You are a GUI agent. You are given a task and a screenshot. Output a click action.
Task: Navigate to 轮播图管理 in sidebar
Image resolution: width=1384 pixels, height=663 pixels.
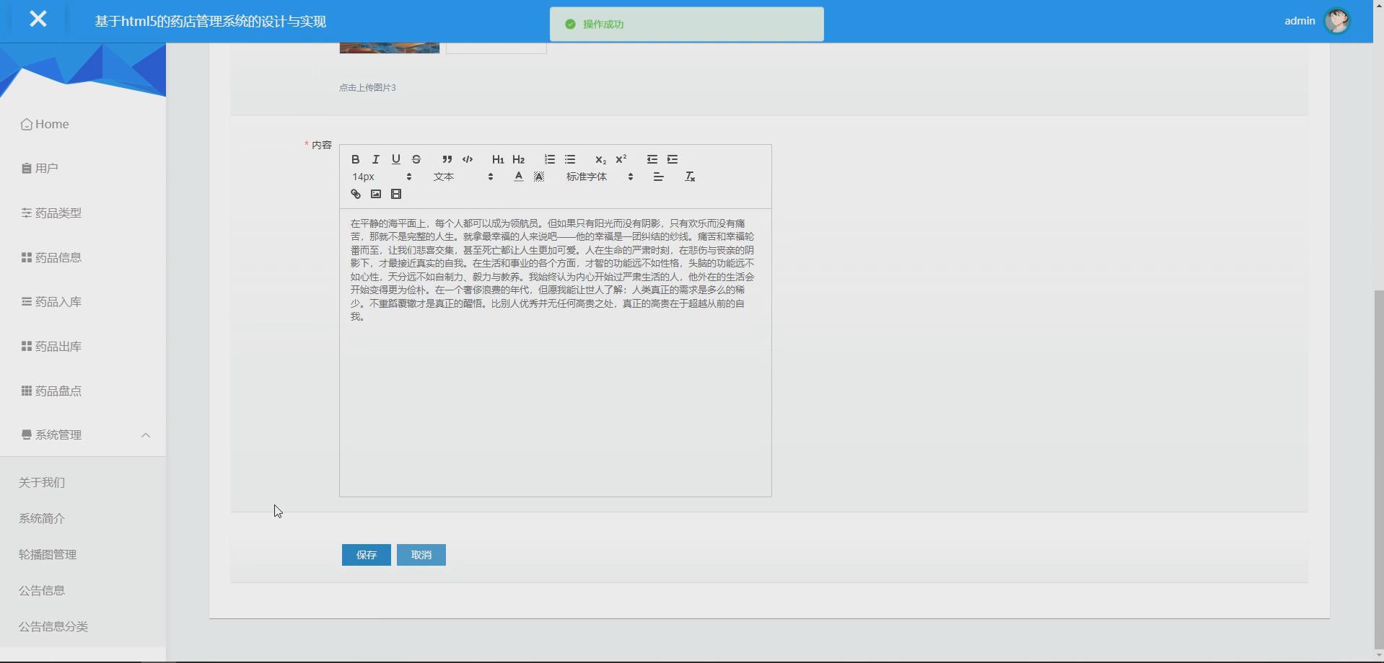pyautogui.click(x=47, y=554)
